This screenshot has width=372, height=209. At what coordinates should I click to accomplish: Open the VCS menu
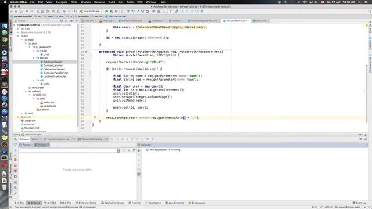pos(139,2)
